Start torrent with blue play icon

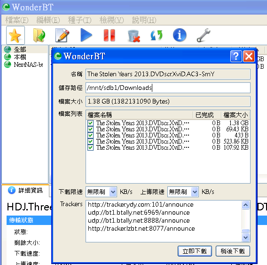click(x=86, y=35)
